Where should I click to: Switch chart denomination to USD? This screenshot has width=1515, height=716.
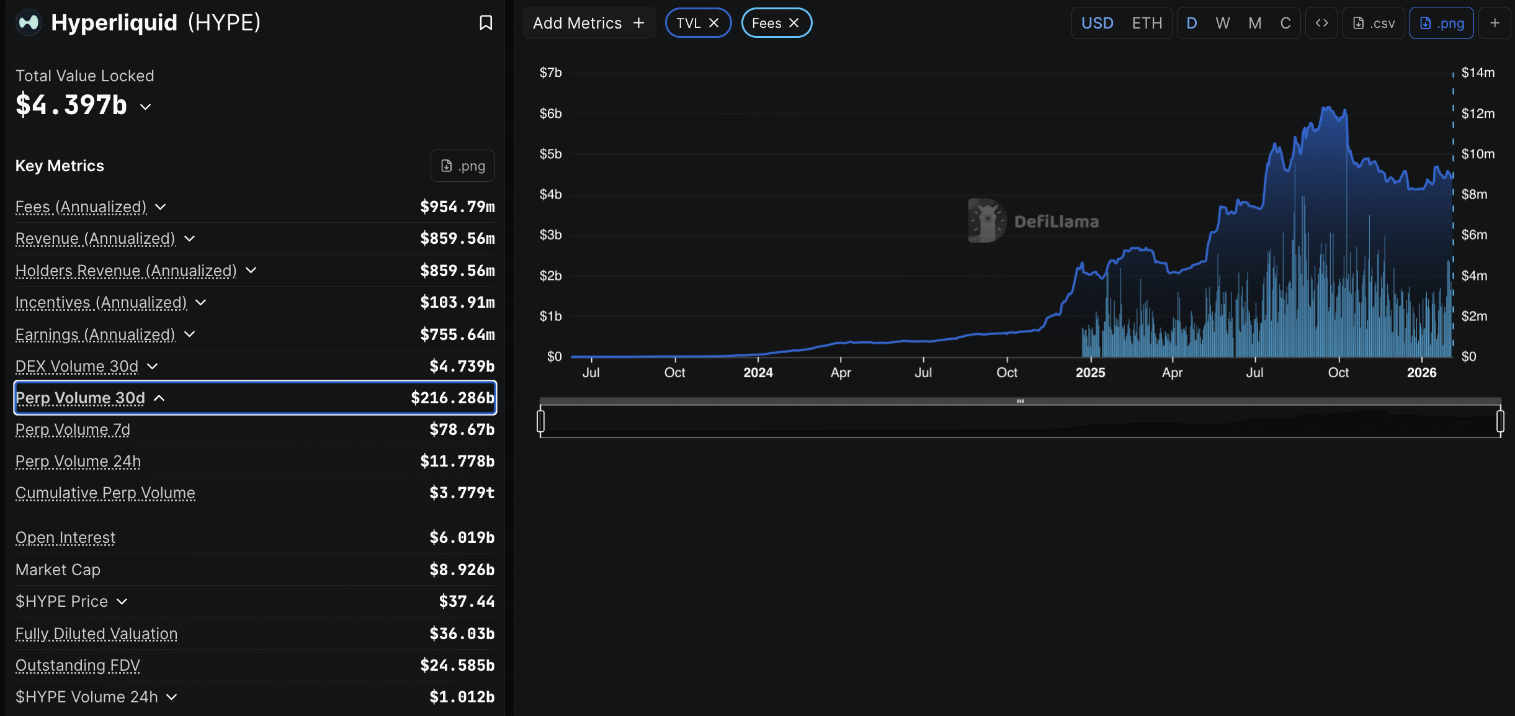(x=1097, y=23)
